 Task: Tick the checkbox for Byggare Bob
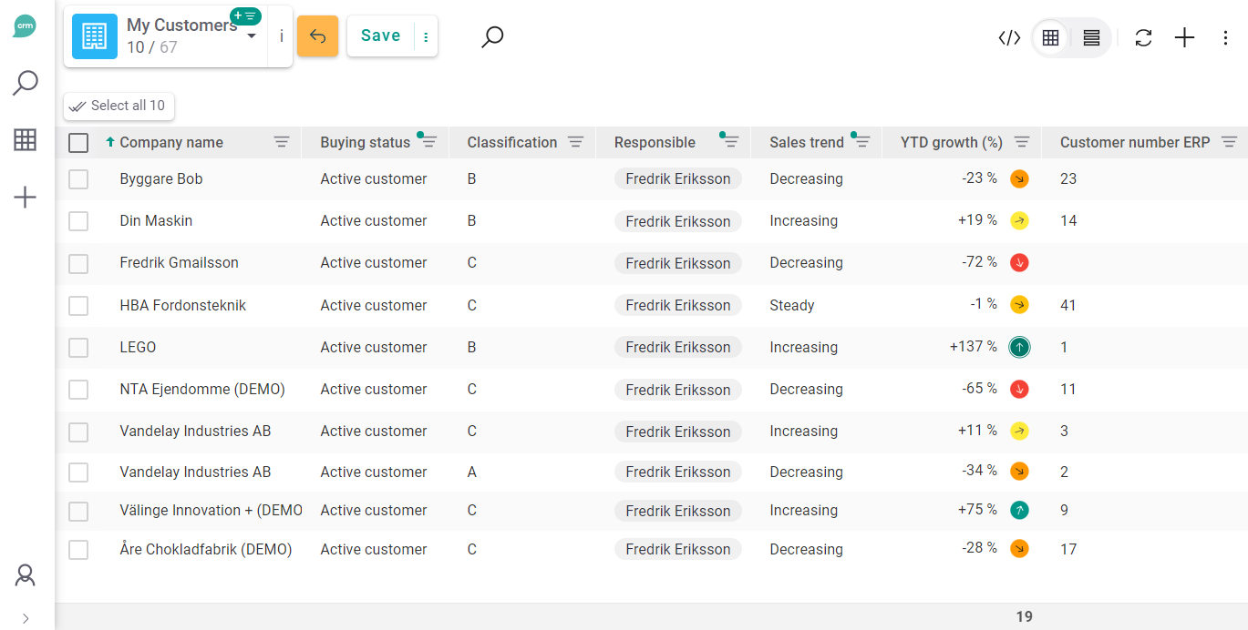coord(78,179)
